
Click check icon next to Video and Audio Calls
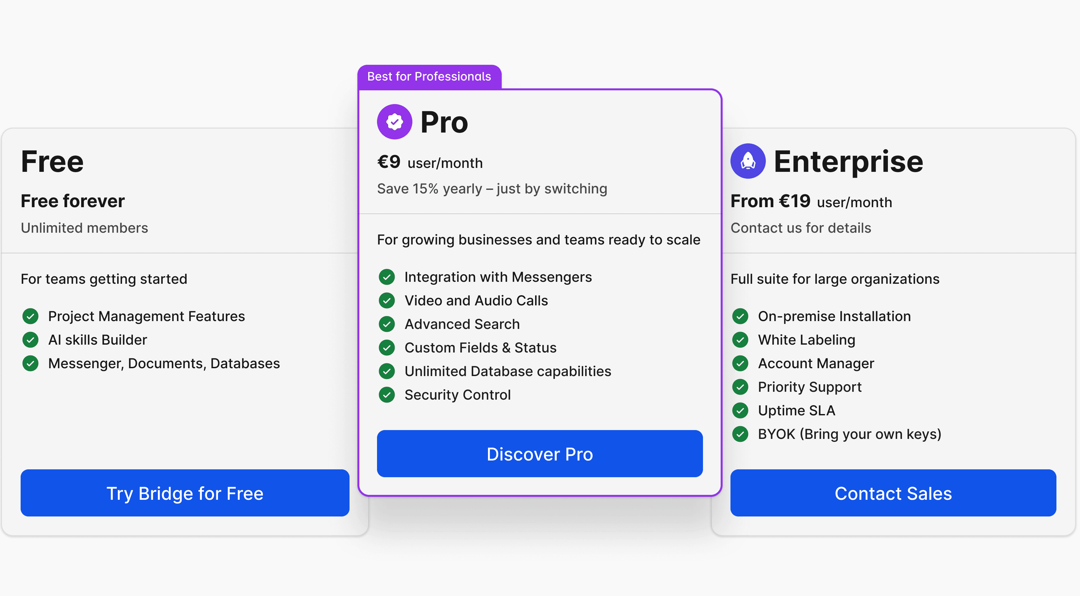coord(387,300)
